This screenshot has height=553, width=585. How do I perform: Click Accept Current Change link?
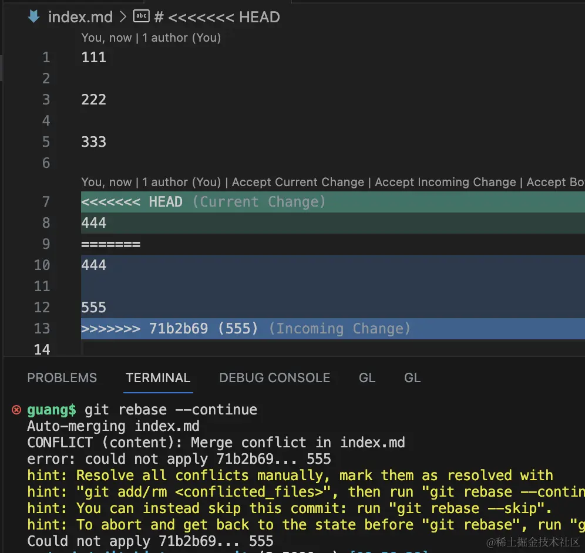point(298,182)
